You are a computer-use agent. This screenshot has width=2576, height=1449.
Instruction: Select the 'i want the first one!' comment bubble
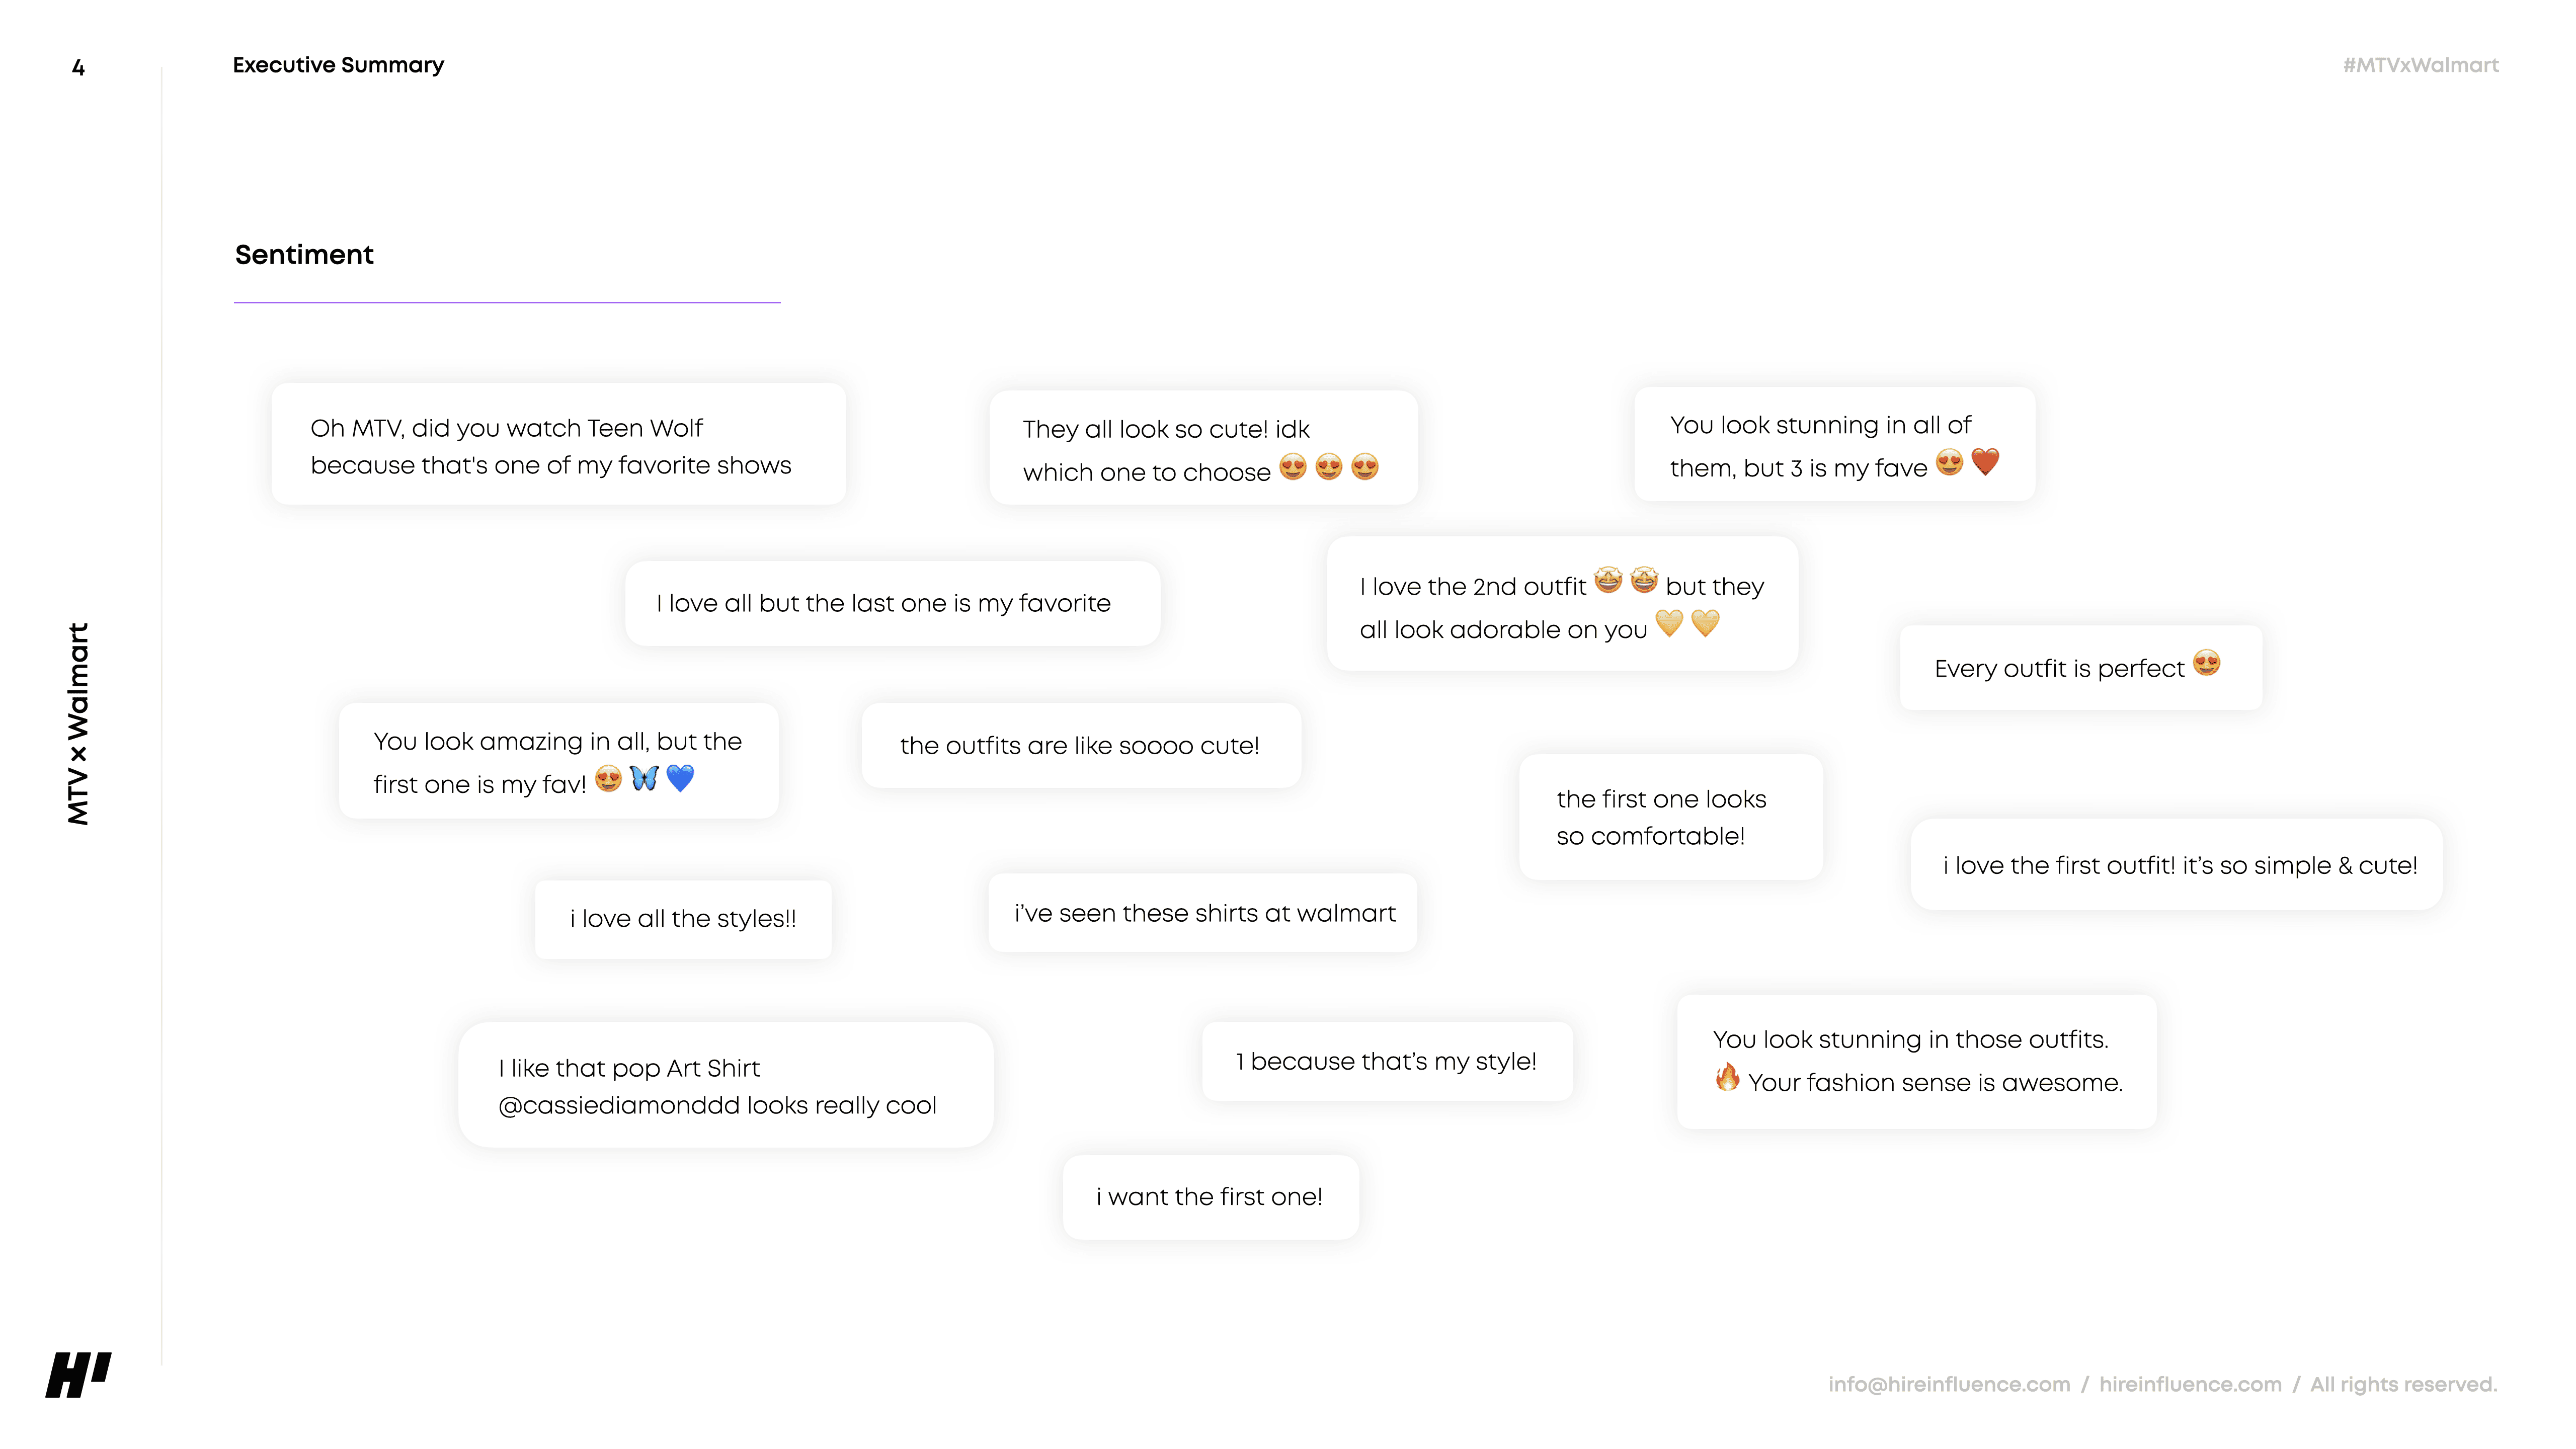click(x=1210, y=1197)
